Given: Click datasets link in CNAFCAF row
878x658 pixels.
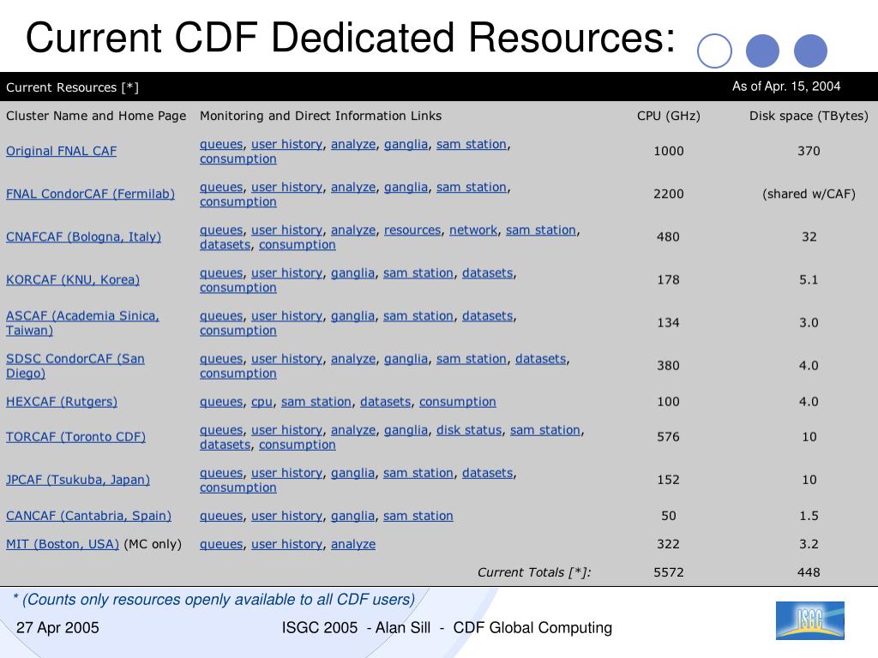Looking at the screenshot, I should pos(226,245).
